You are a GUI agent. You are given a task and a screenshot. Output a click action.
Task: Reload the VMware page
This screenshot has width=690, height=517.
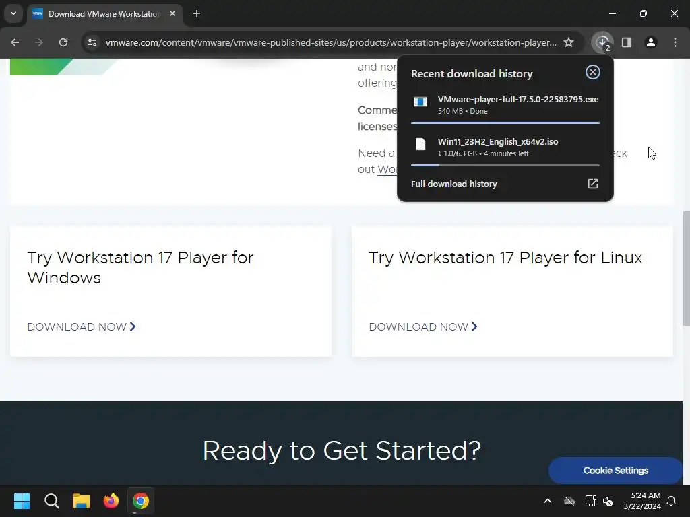pyautogui.click(x=63, y=42)
